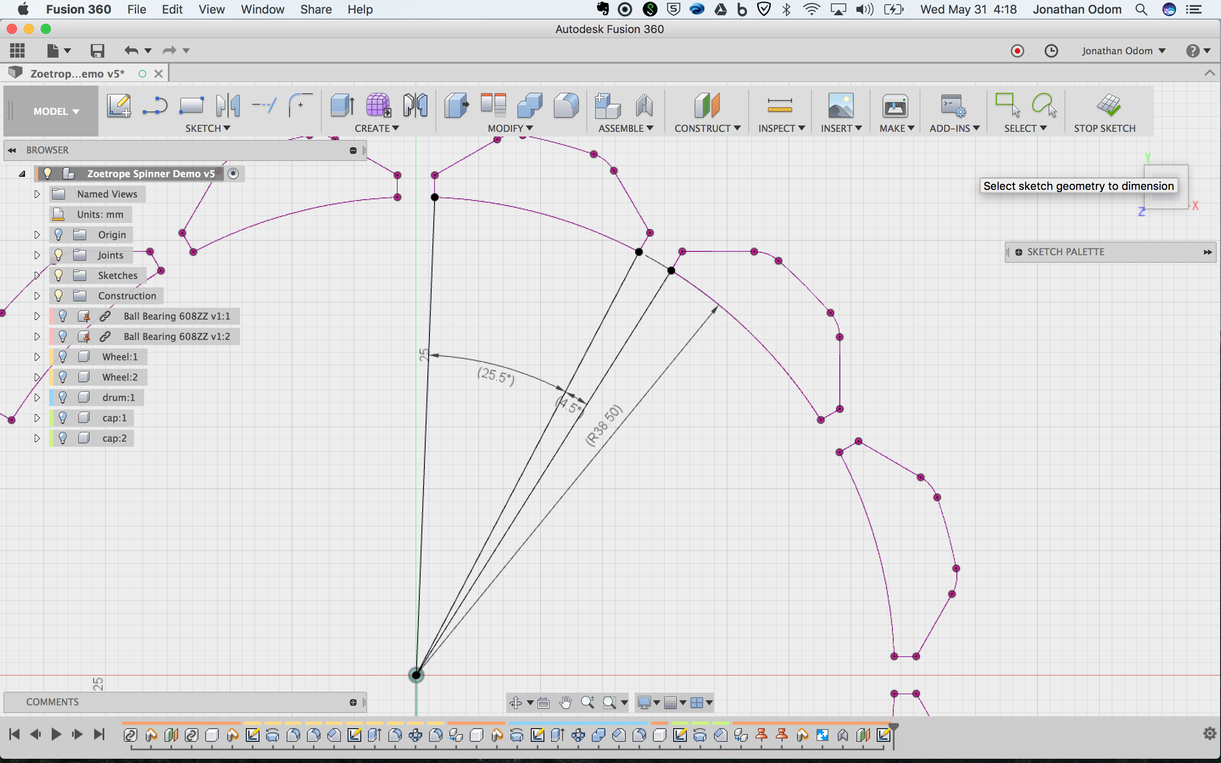The image size is (1221, 763).
Task: Open the MODEL workspace dropdown
Action: [56, 111]
